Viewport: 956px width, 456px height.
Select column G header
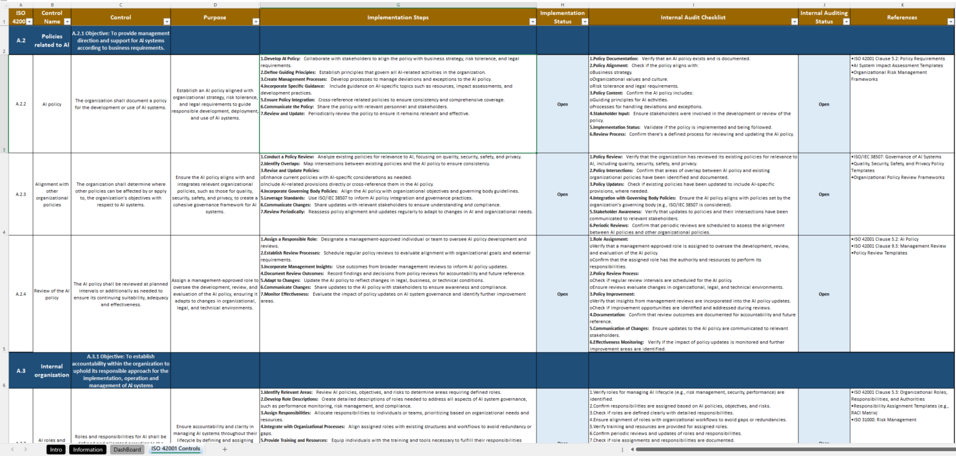point(398,4)
